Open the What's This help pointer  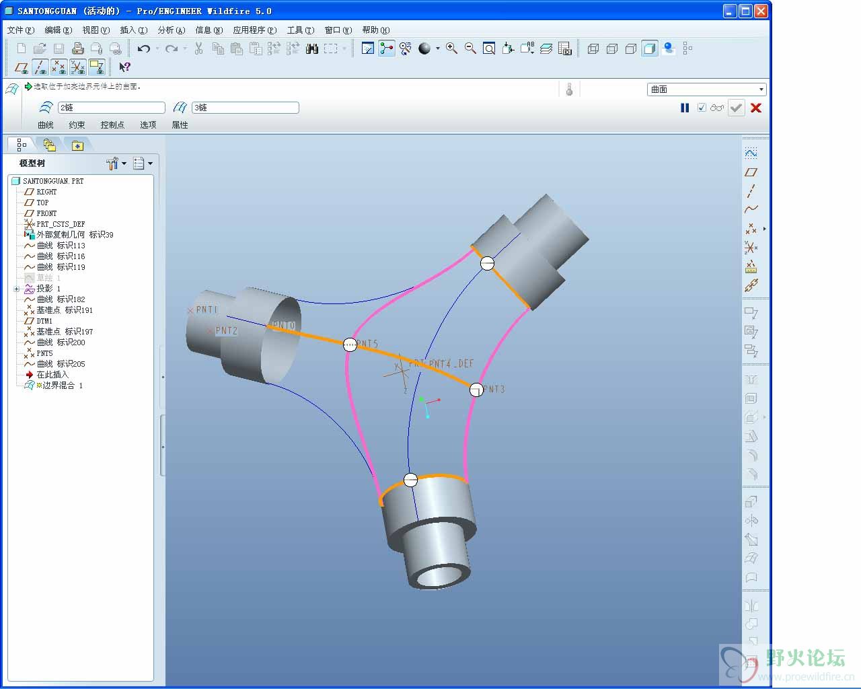124,67
